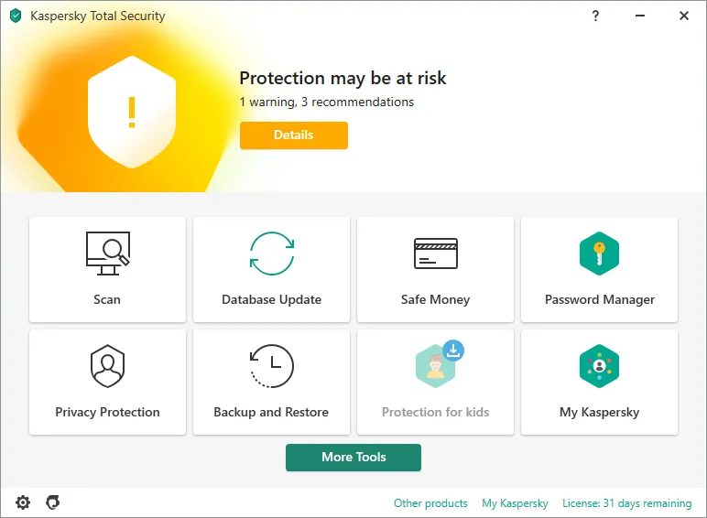
Task: Open the My Kaspersky hexagon icon
Action: (x=600, y=366)
